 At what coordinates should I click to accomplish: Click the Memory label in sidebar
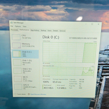pyautogui.click(x=26, y=44)
